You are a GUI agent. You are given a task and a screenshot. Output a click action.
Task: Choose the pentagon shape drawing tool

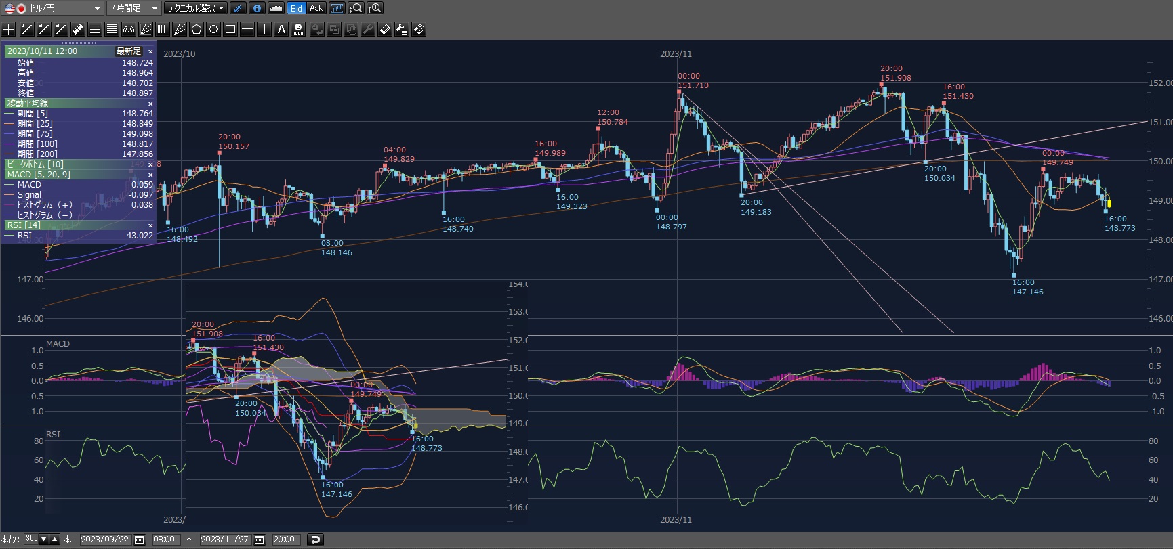(x=197, y=29)
